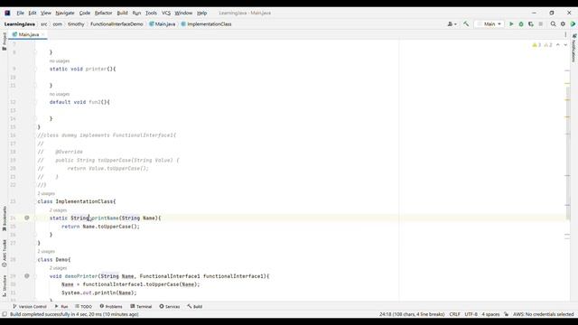Fold the printer method body
The width and height of the screenshot is (578, 325).
click(x=35, y=69)
